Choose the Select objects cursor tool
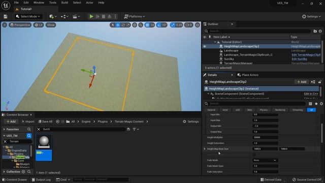 coord(113,25)
